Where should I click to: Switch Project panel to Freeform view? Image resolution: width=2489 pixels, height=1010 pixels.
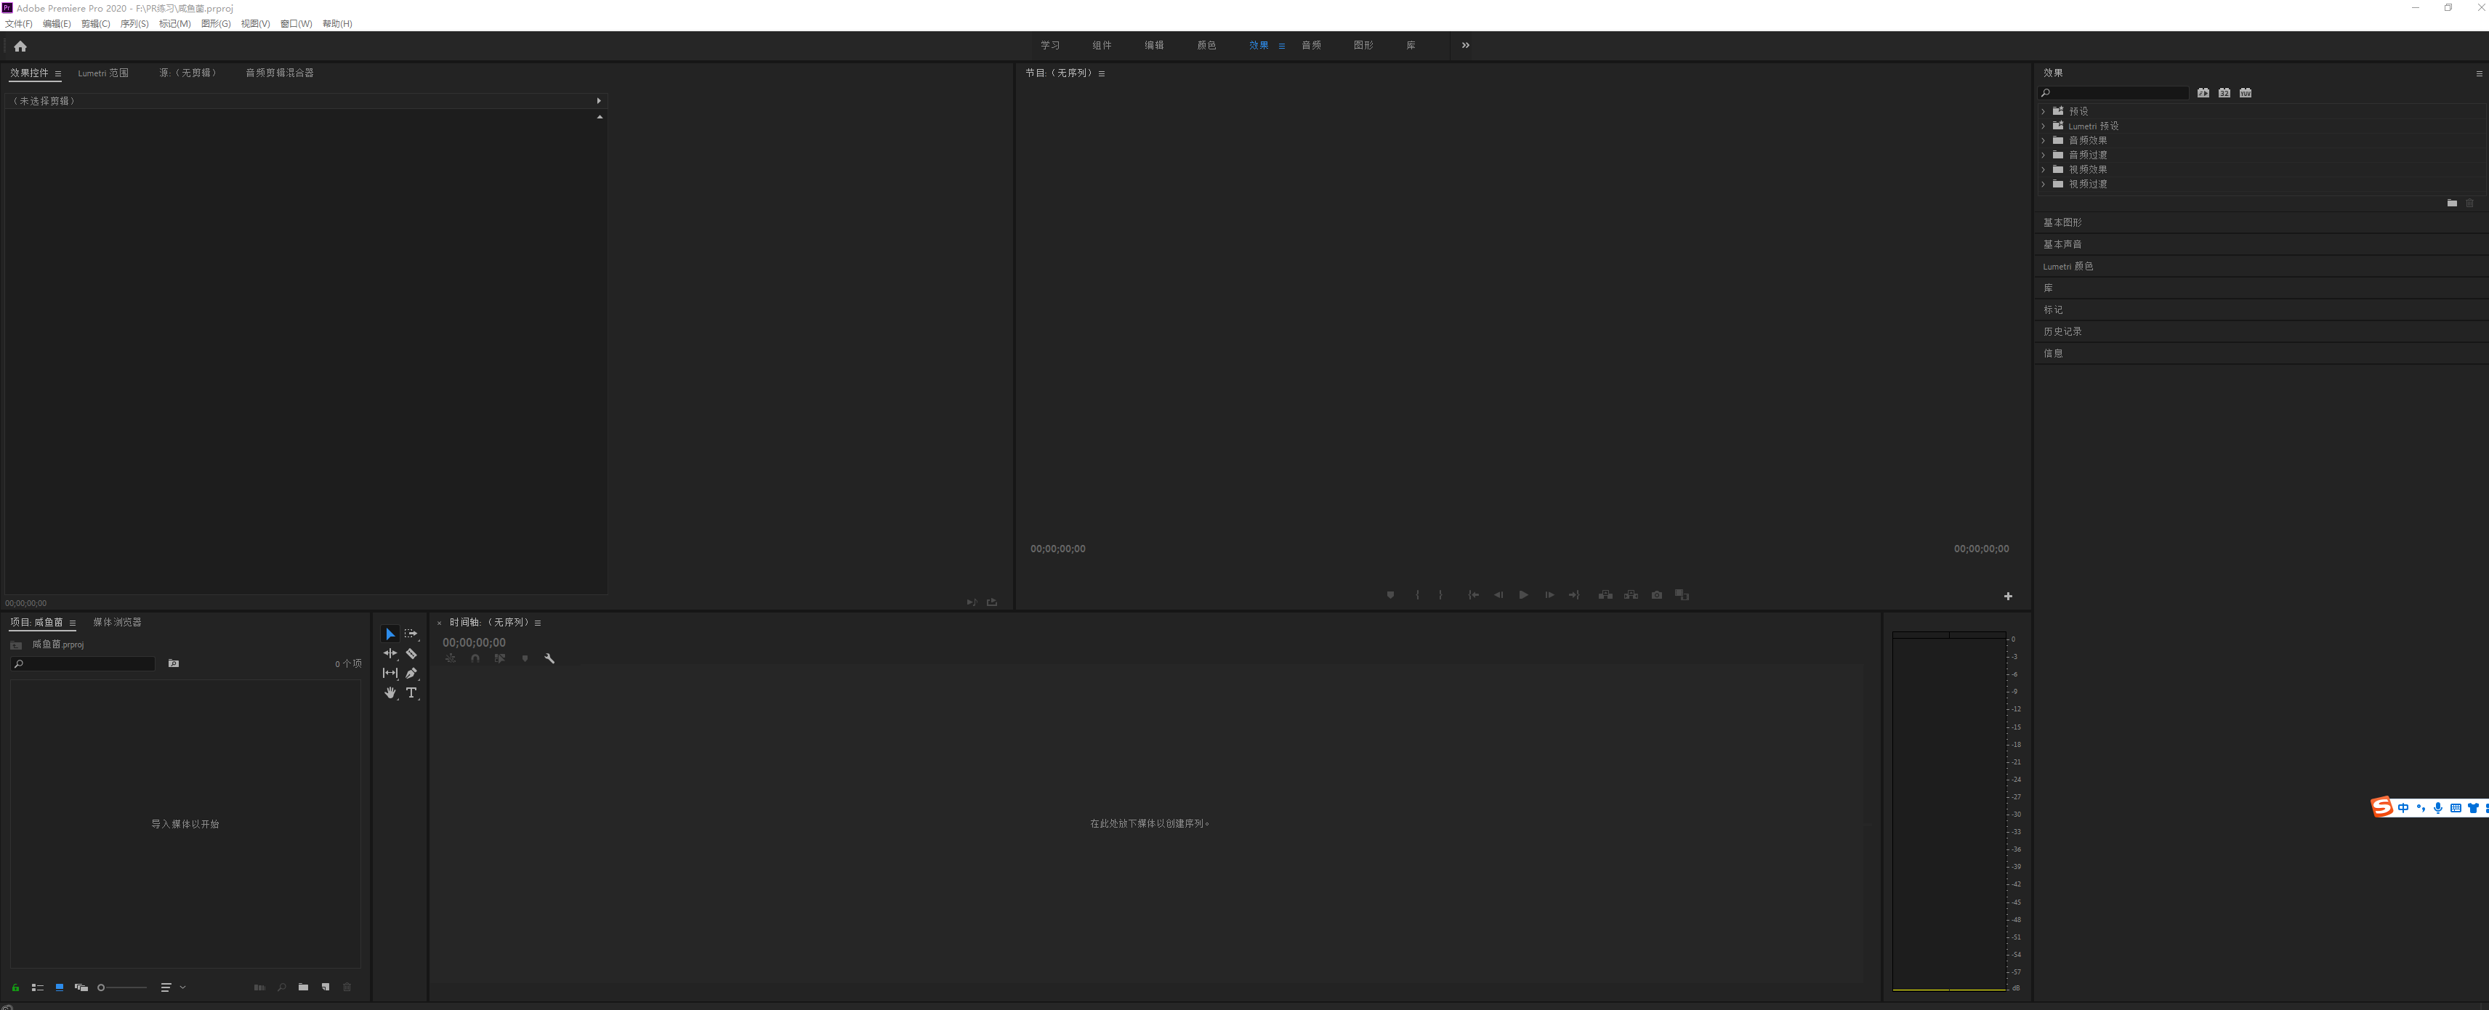81,987
